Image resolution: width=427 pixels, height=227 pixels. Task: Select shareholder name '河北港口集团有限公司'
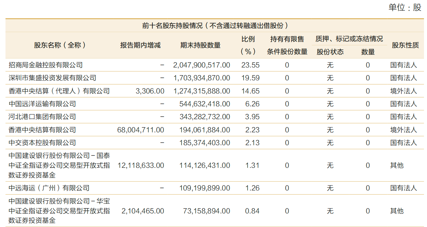pyautogui.click(x=42, y=117)
